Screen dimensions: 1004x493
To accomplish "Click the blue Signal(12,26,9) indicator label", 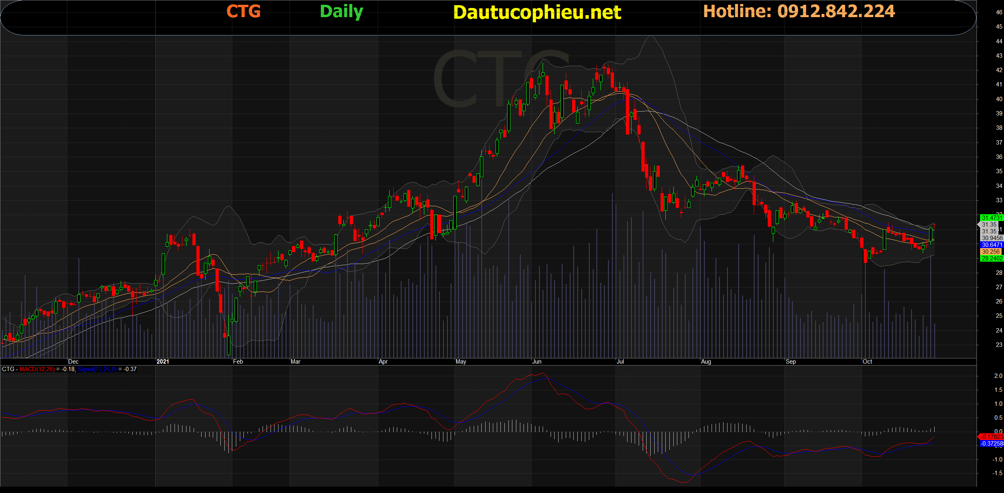I will (97, 369).
